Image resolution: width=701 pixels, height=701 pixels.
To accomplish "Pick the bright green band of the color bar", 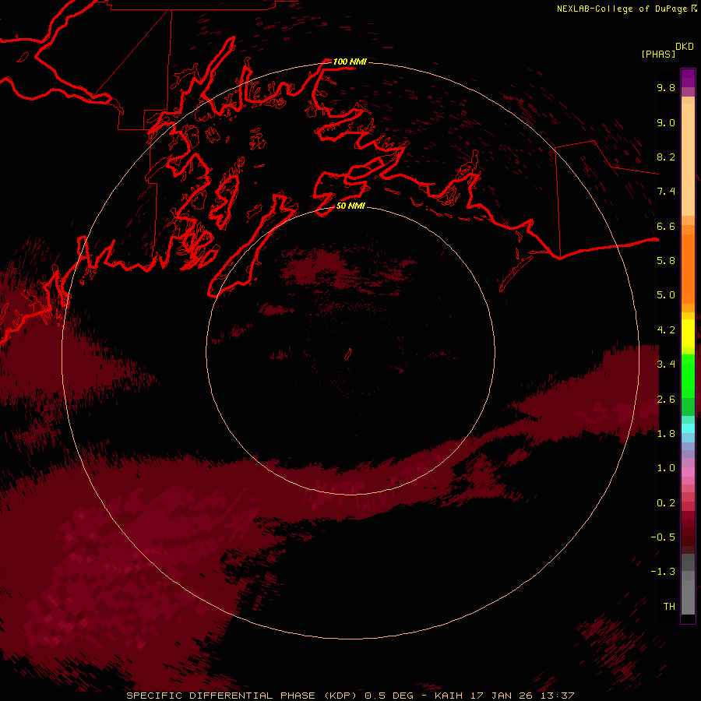I will (x=688, y=375).
